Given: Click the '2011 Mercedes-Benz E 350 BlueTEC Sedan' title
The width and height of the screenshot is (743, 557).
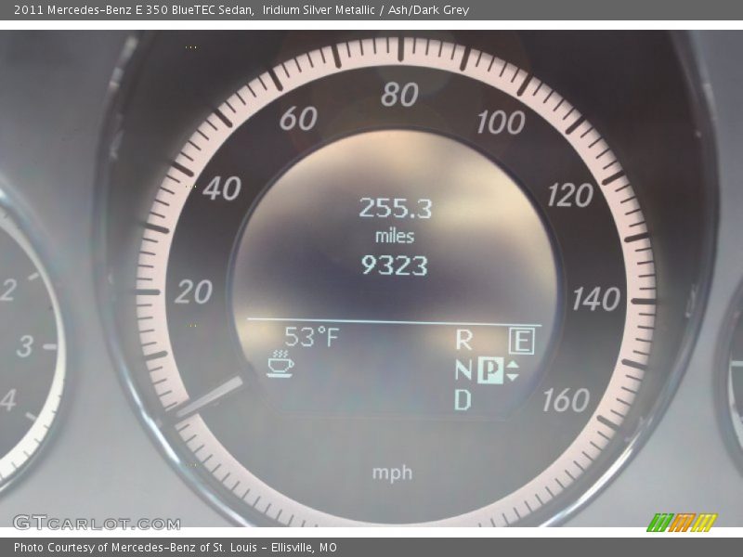Looking at the screenshot, I should (134, 10).
